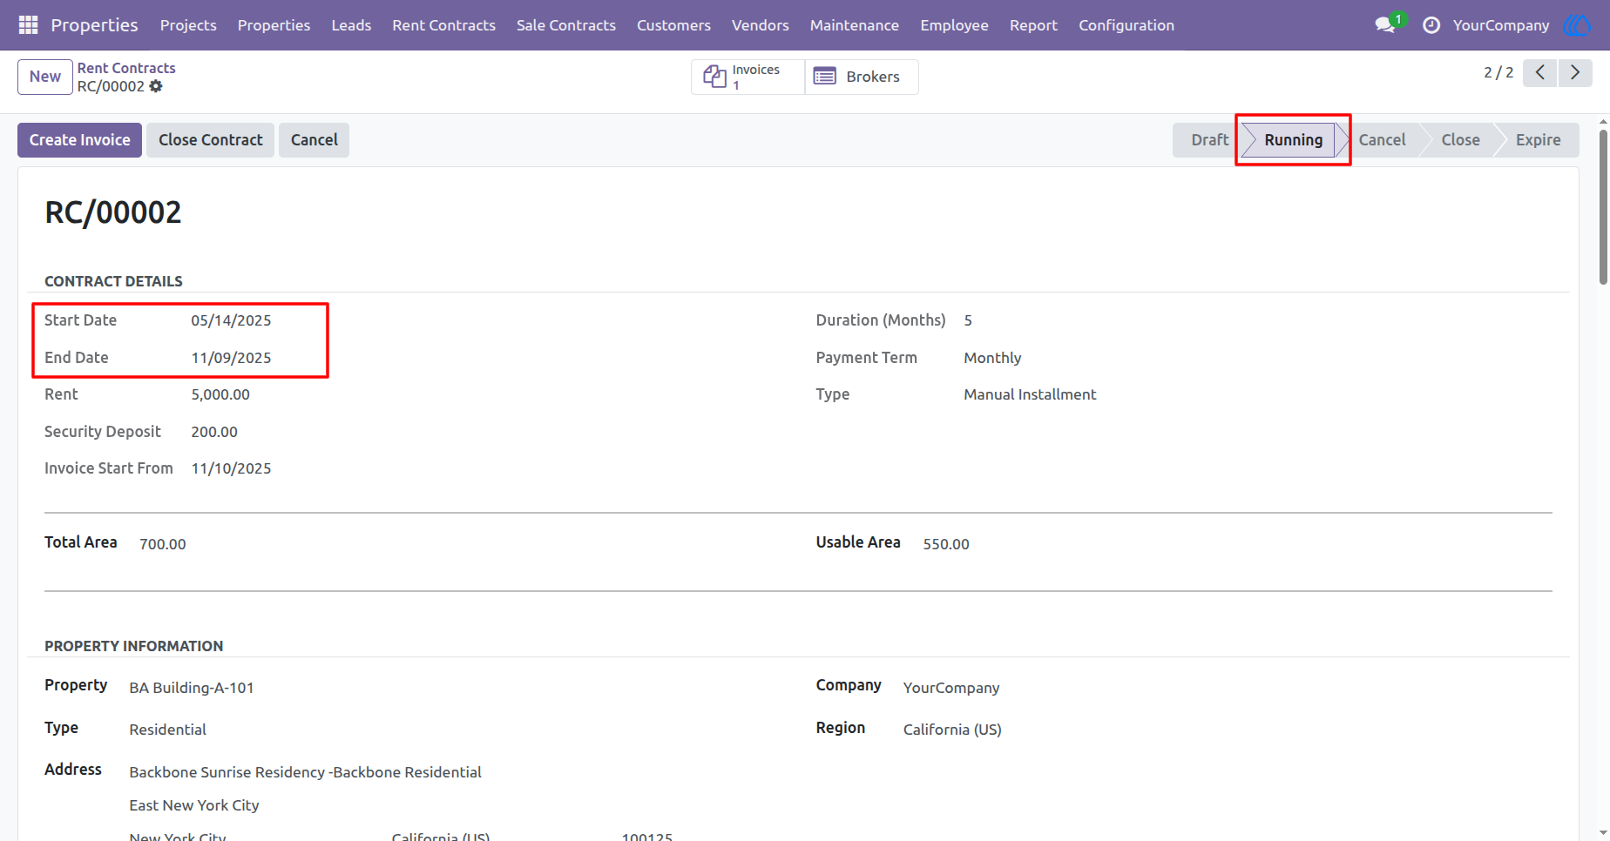Click the vertical page scrollbar
Screen dimensions: 1610x841
point(1603,206)
